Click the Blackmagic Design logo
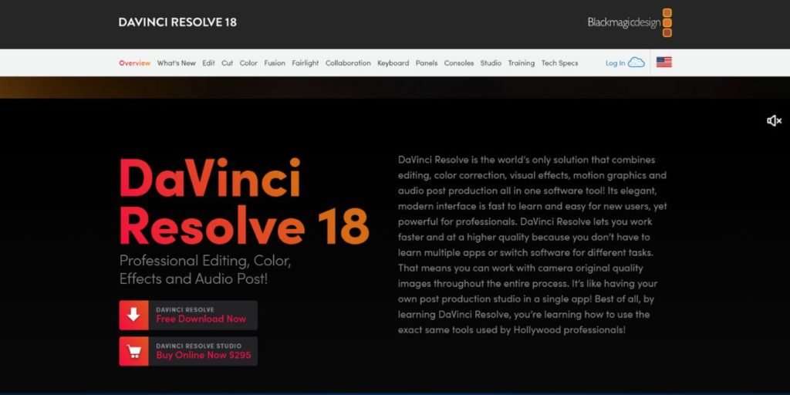The image size is (790, 395). pyautogui.click(x=630, y=22)
